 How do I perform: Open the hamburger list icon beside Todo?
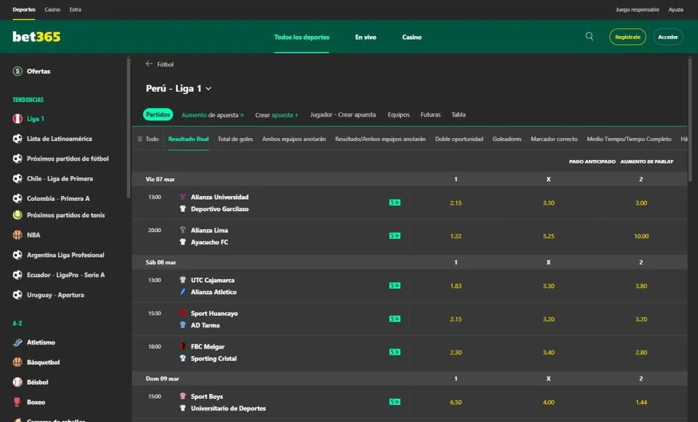138,138
